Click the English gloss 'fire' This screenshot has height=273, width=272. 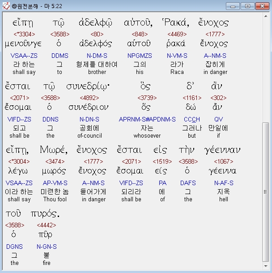pyautogui.click(x=47, y=263)
